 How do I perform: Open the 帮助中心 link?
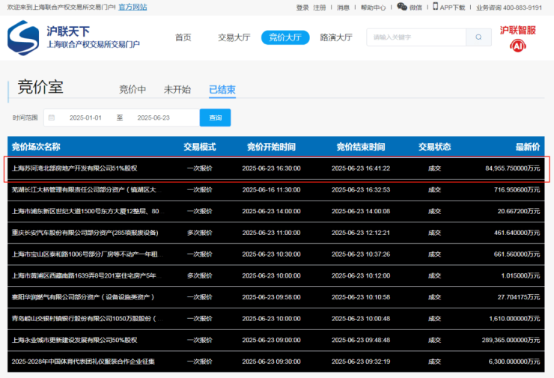[x=373, y=7]
